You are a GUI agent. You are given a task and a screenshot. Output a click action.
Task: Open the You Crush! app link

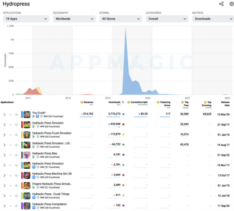(39, 113)
